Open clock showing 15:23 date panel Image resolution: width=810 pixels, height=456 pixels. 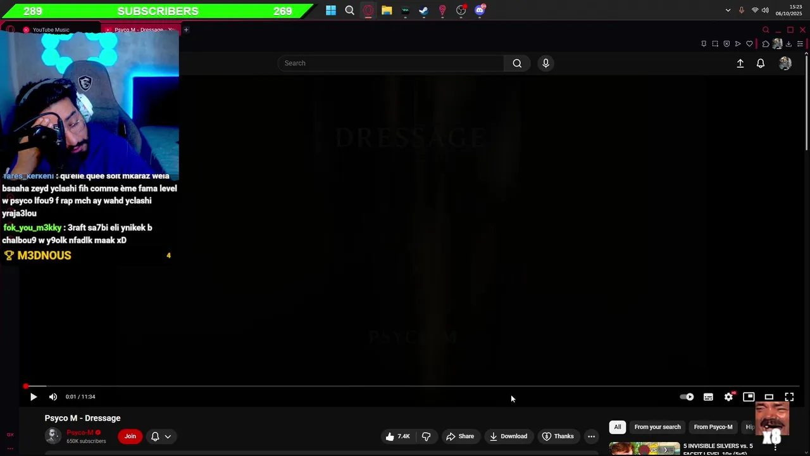(x=789, y=10)
